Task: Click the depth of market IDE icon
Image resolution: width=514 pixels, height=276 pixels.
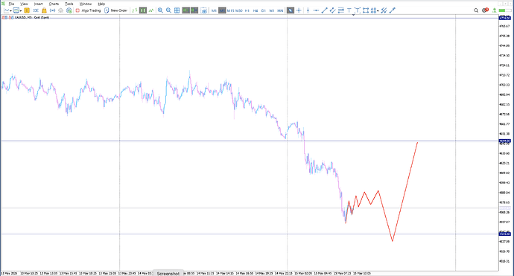Action: coord(36,10)
